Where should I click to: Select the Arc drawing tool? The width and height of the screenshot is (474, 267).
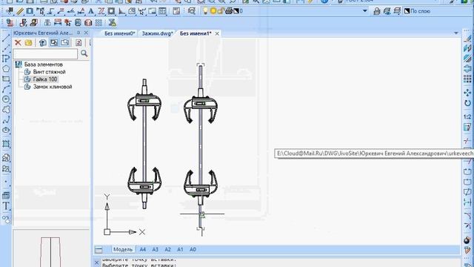pyautogui.click(x=6, y=89)
